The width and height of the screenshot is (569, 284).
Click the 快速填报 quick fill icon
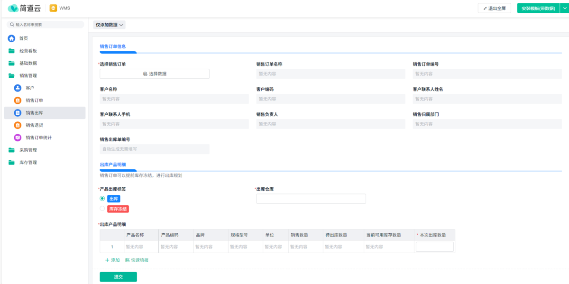[128, 260]
